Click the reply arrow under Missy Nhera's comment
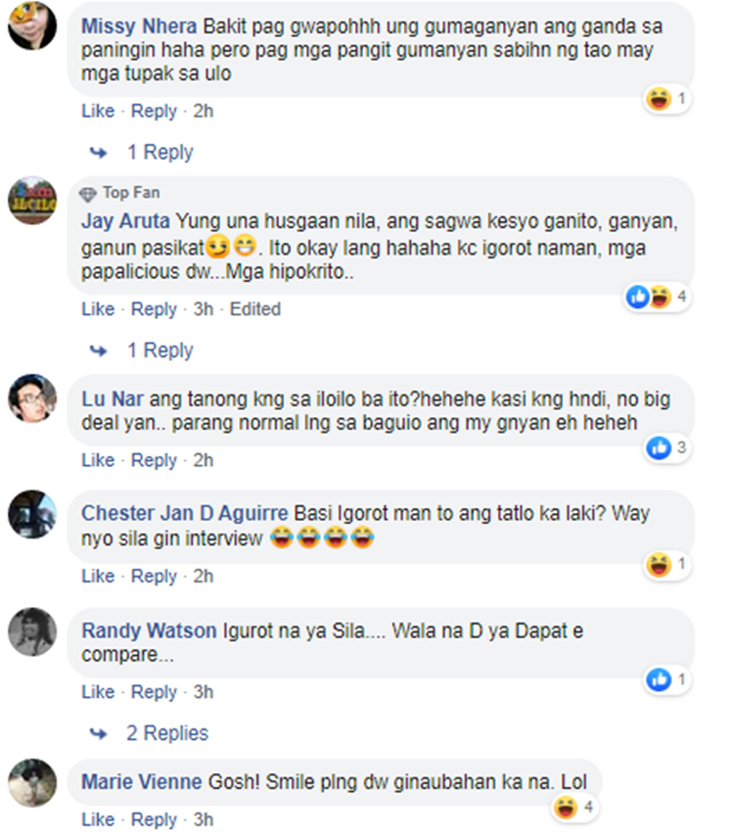734x838 pixels. tap(98, 153)
